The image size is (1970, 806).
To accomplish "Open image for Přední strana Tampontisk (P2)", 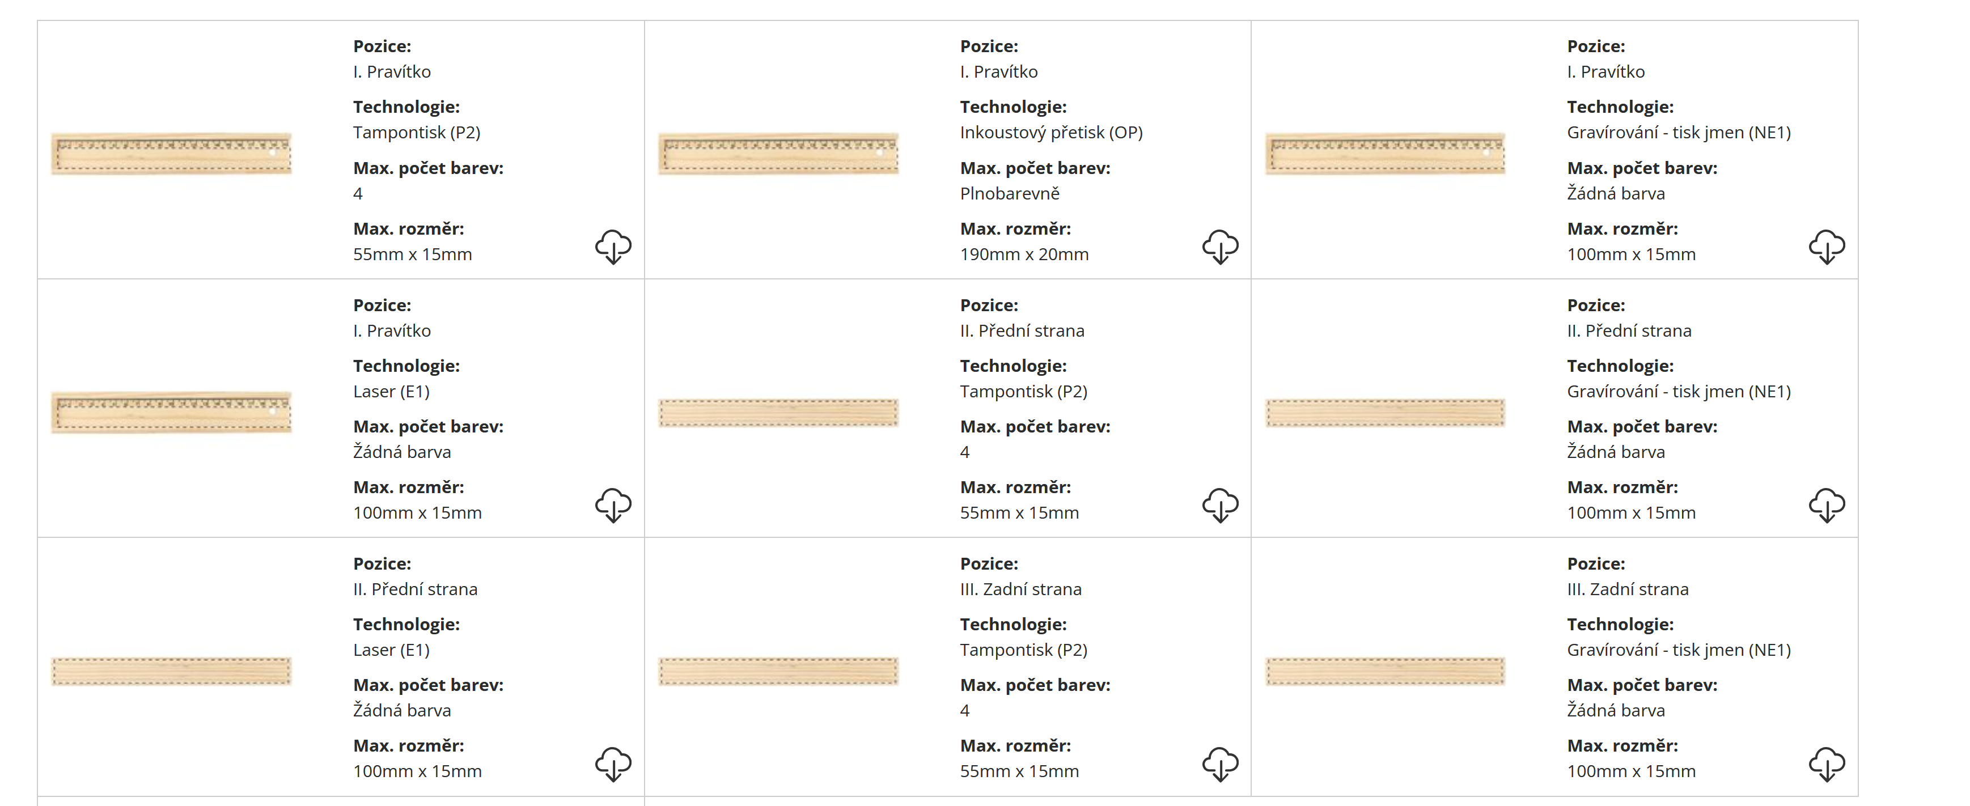I will click(x=778, y=413).
